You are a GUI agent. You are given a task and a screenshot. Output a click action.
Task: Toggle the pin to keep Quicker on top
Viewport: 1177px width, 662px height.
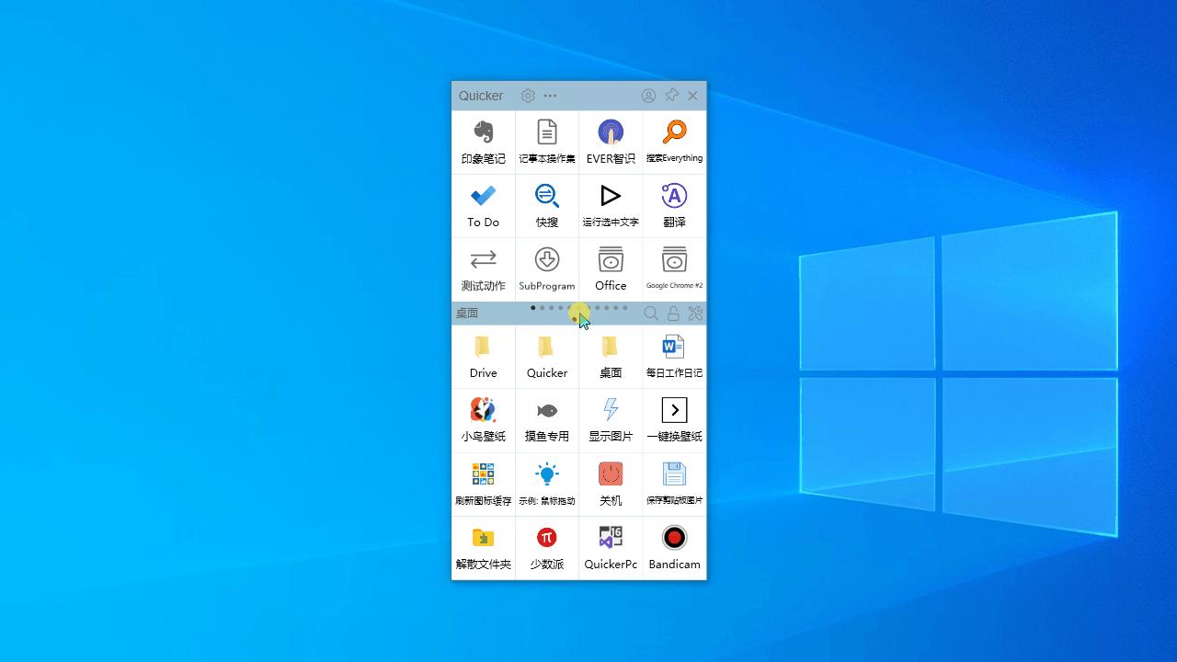671,96
